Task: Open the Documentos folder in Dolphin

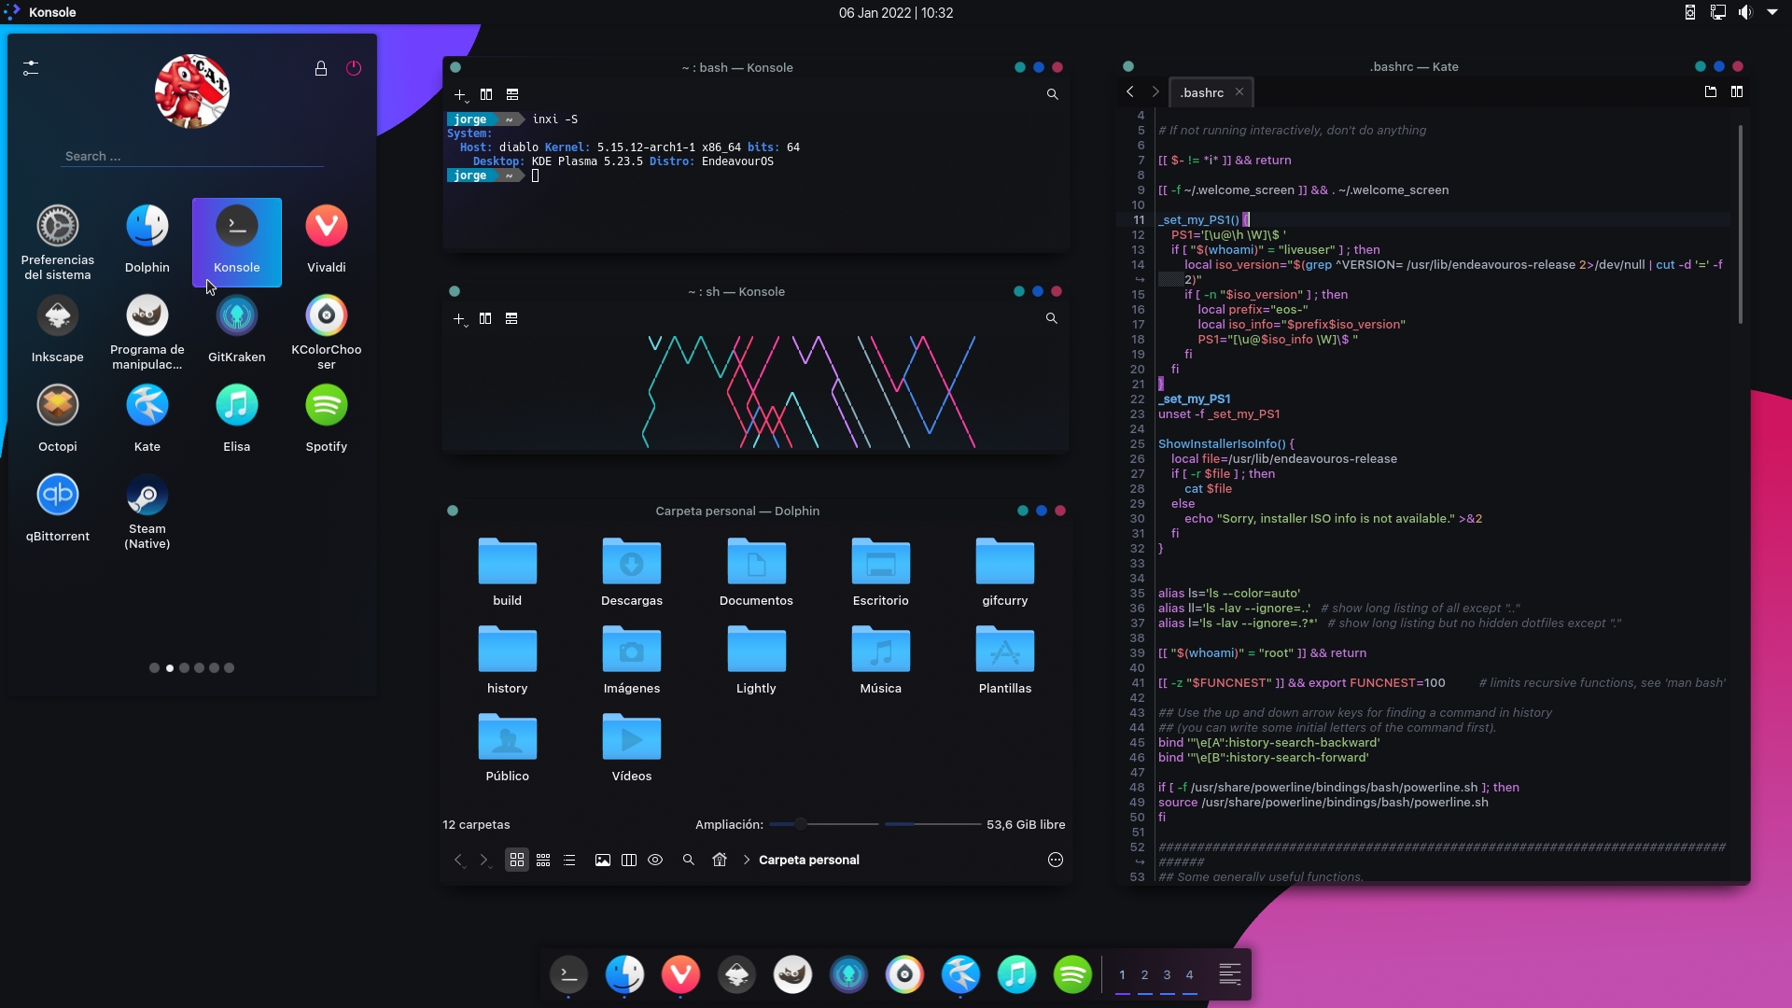Action: point(756,572)
